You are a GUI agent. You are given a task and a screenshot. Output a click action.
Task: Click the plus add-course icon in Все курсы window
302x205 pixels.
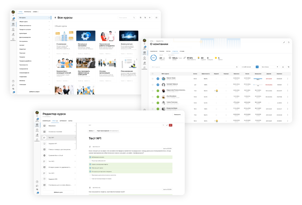click(x=150, y=17)
